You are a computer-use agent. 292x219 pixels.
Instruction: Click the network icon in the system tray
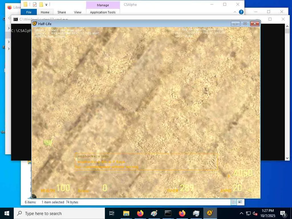pos(248,213)
